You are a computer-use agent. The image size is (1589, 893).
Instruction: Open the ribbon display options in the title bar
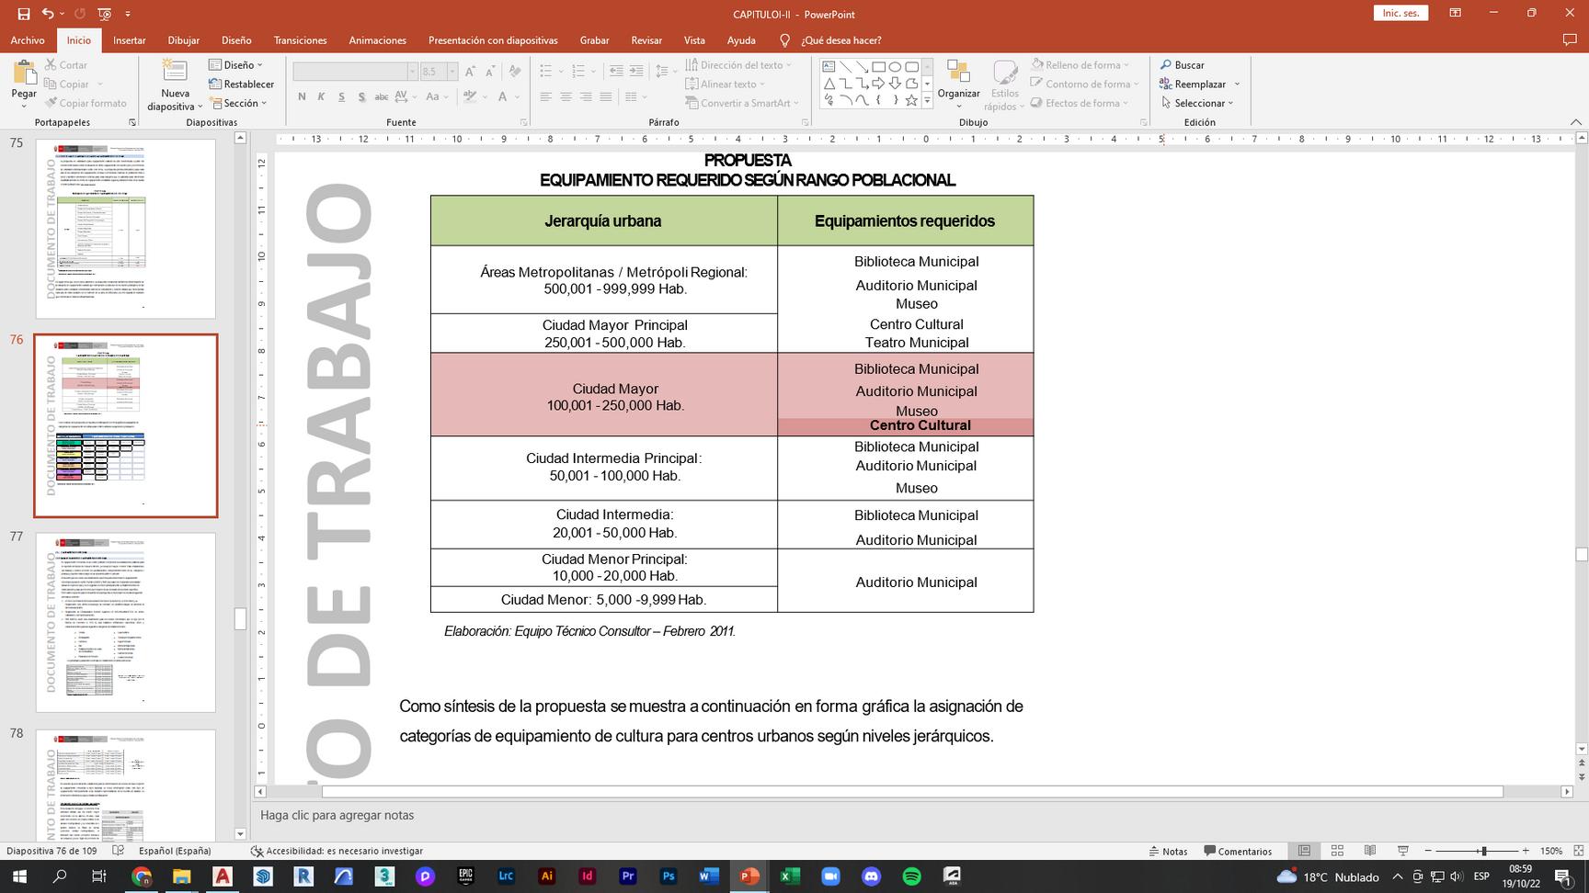[x=1455, y=13]
